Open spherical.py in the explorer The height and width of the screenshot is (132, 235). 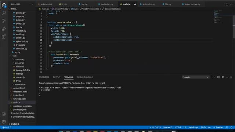(x=22, y=41)
